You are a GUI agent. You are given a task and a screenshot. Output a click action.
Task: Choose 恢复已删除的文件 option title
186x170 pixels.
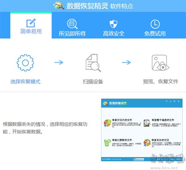point(122,140)
